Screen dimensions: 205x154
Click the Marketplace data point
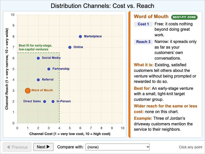tap(80, 36)
